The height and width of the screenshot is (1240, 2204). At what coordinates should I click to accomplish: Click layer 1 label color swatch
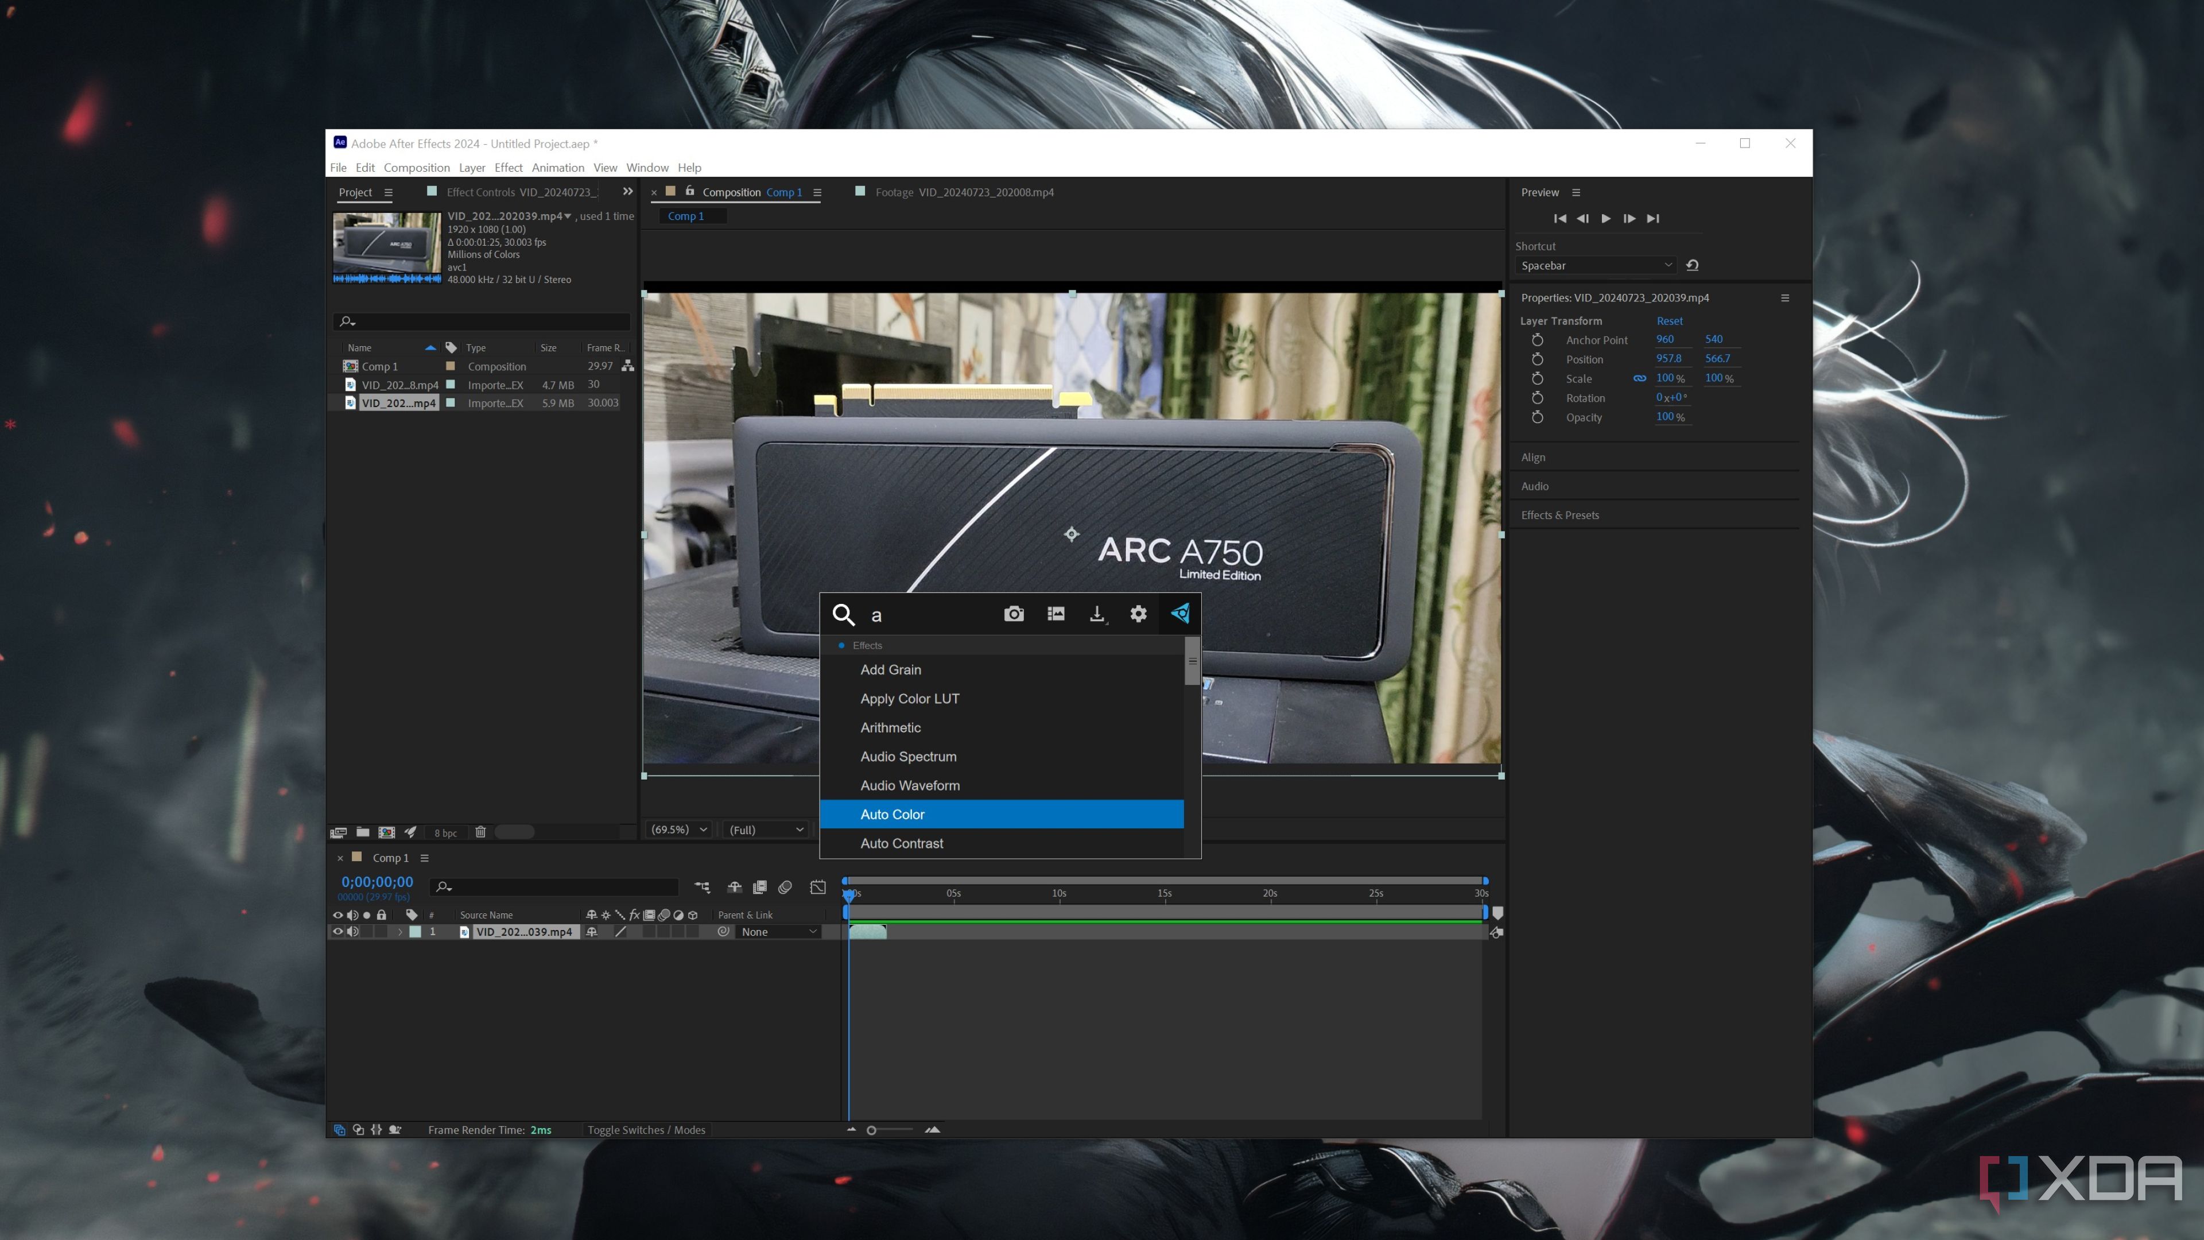[x=415, y=932]
